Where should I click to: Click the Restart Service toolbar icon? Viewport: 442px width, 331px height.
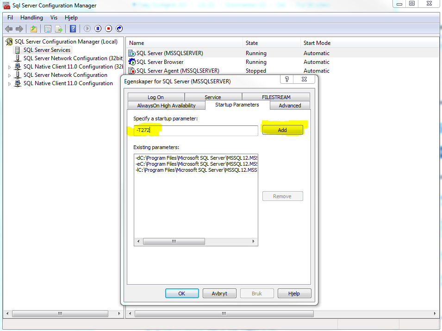click(119, 29)
